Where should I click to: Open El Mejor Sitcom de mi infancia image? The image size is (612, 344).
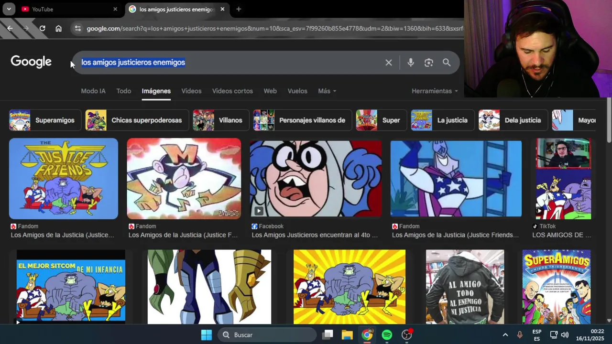pos(71,287)
